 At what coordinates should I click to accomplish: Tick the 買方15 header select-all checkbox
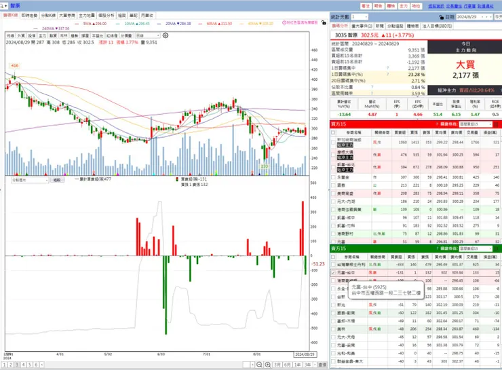click(333, 132)
